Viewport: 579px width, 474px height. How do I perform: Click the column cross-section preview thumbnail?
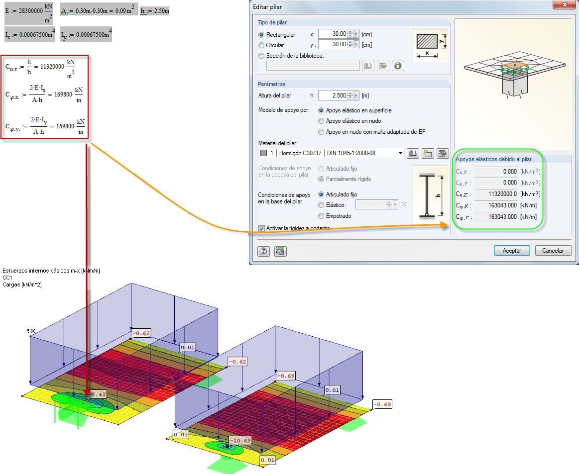[x=430, y=45]
